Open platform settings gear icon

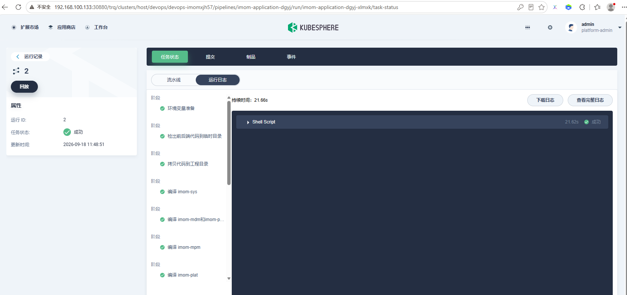pos(550,27)
